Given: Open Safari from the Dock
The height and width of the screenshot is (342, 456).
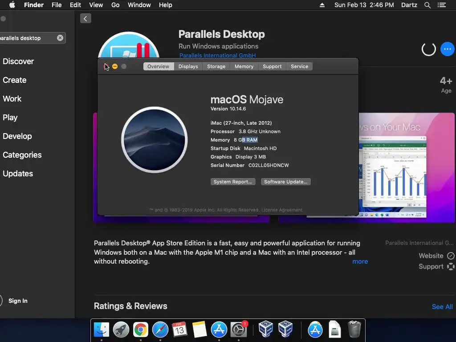Looking at the screenshot, I should 160,330.
